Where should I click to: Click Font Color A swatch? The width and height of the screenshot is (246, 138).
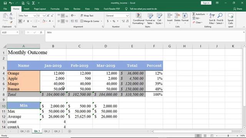[50, 21]
